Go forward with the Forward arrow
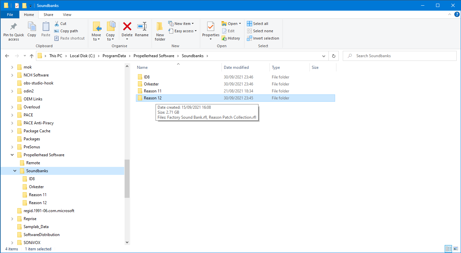Screen dimensions: 461x253 (17, 56)
